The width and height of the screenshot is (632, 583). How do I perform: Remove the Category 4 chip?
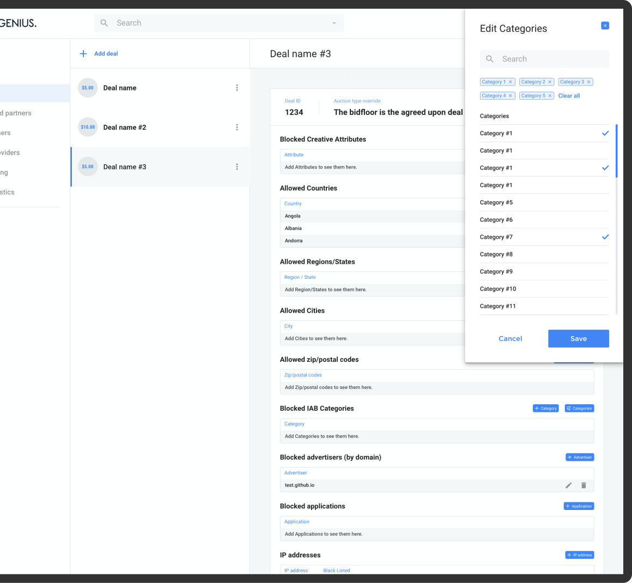(x=511, y=95)
